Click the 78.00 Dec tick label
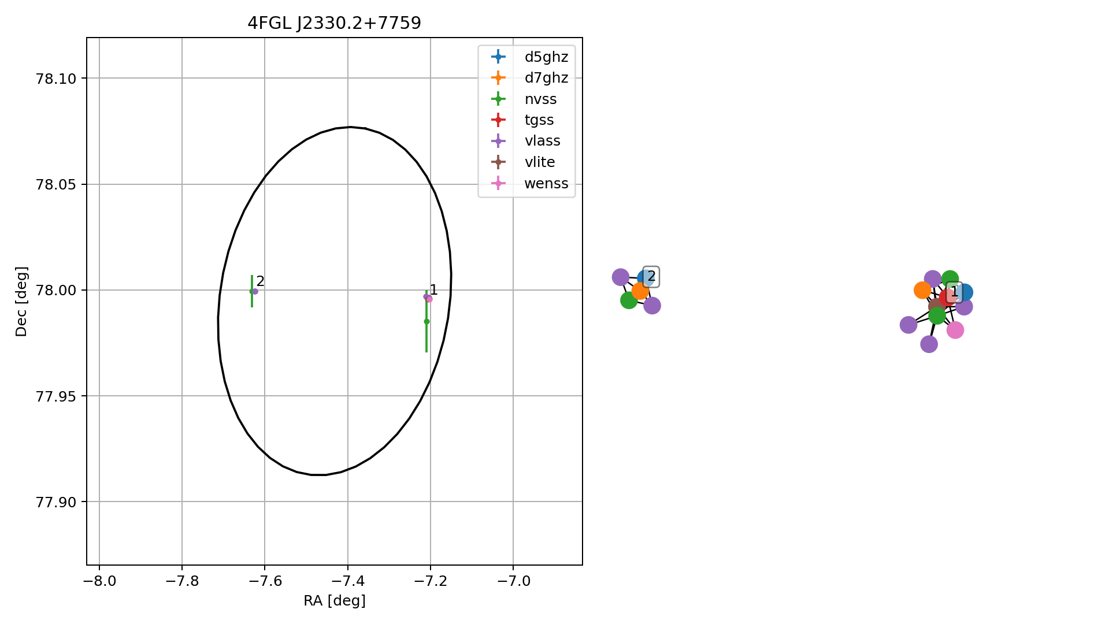Screen dimensions: 1109x624 (56, 290)
